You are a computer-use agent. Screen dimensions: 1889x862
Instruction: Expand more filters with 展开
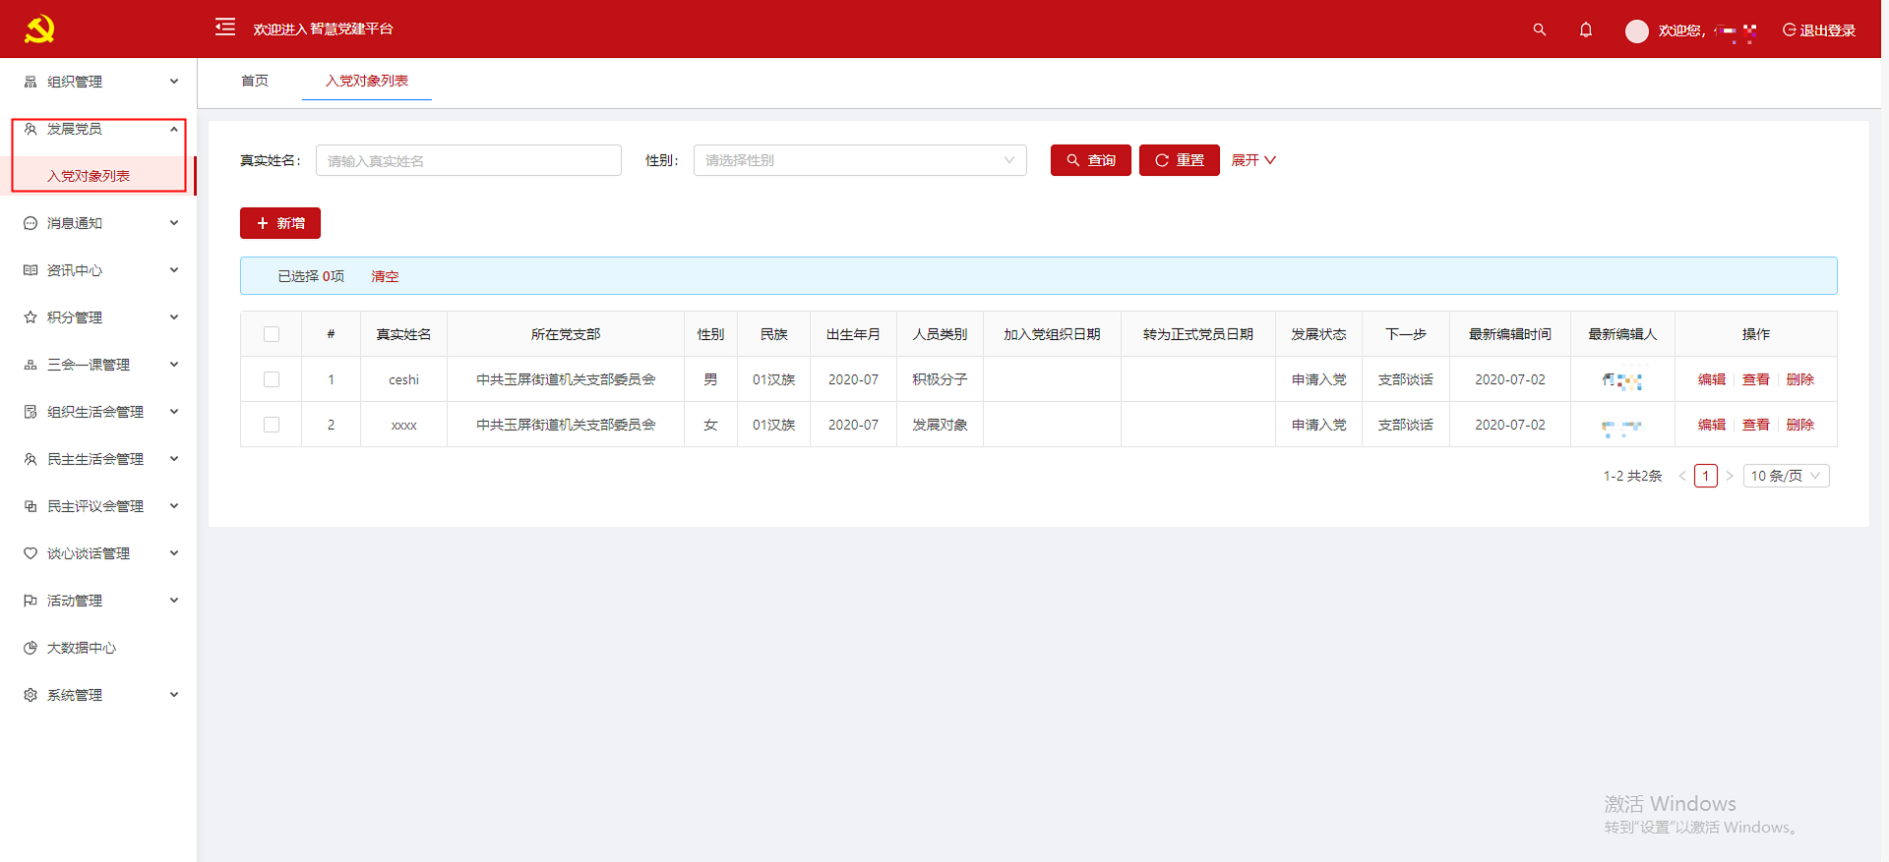coord(1253,160)
